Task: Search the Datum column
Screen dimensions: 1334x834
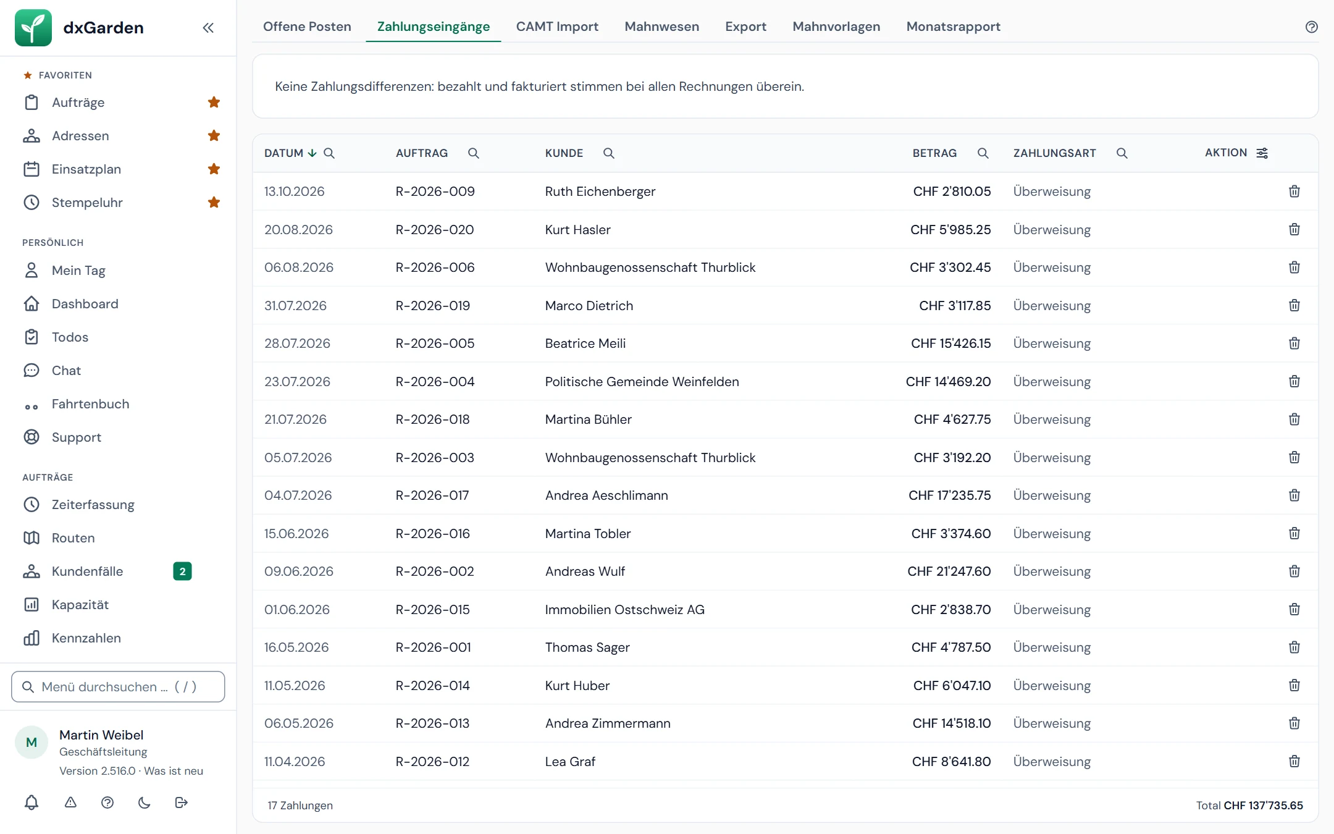Action: tap(329, 153)
